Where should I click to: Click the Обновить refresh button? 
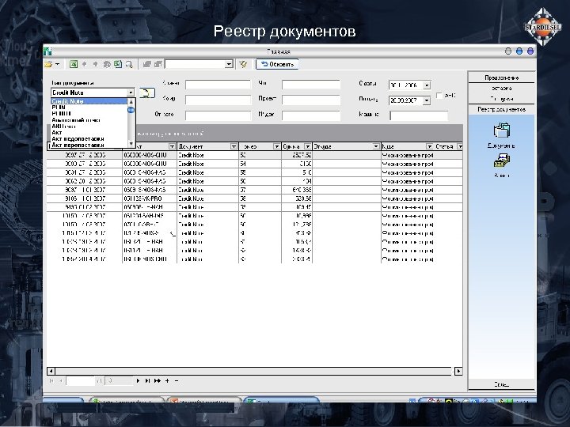pyautogui.click(x=277, y=64)
